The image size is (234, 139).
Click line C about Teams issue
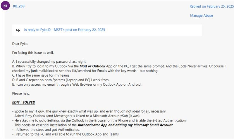click(41, 75)
